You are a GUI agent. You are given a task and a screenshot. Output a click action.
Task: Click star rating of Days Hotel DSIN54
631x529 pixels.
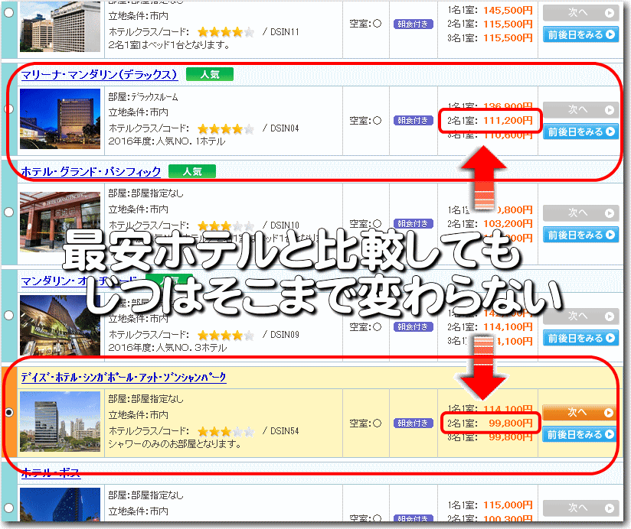pos(226,432)
